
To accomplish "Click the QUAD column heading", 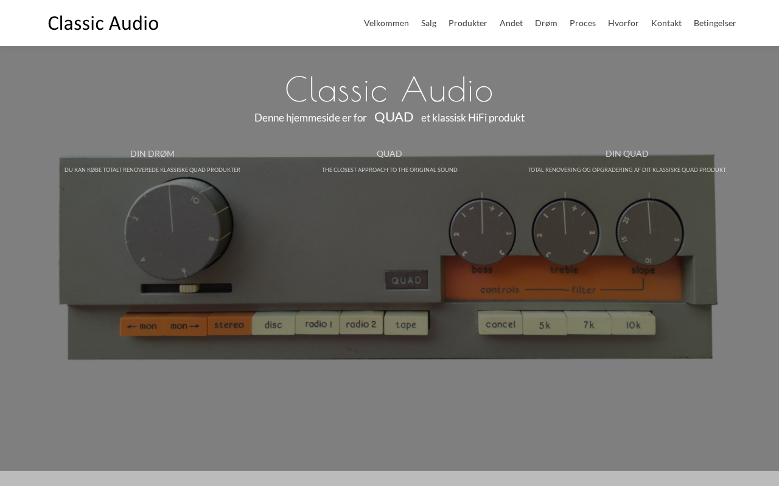I will pyautogui.click(x=389, y=154).
